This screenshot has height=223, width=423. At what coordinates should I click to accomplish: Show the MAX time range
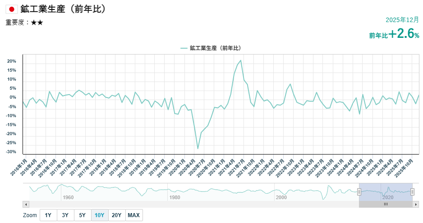(x=134, y=215)
